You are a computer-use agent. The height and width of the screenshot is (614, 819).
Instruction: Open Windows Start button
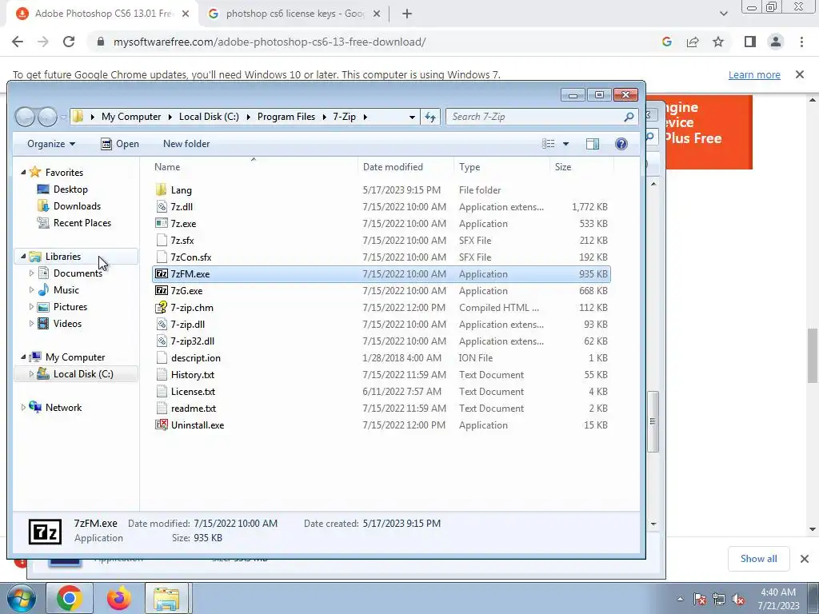point(22,598)
